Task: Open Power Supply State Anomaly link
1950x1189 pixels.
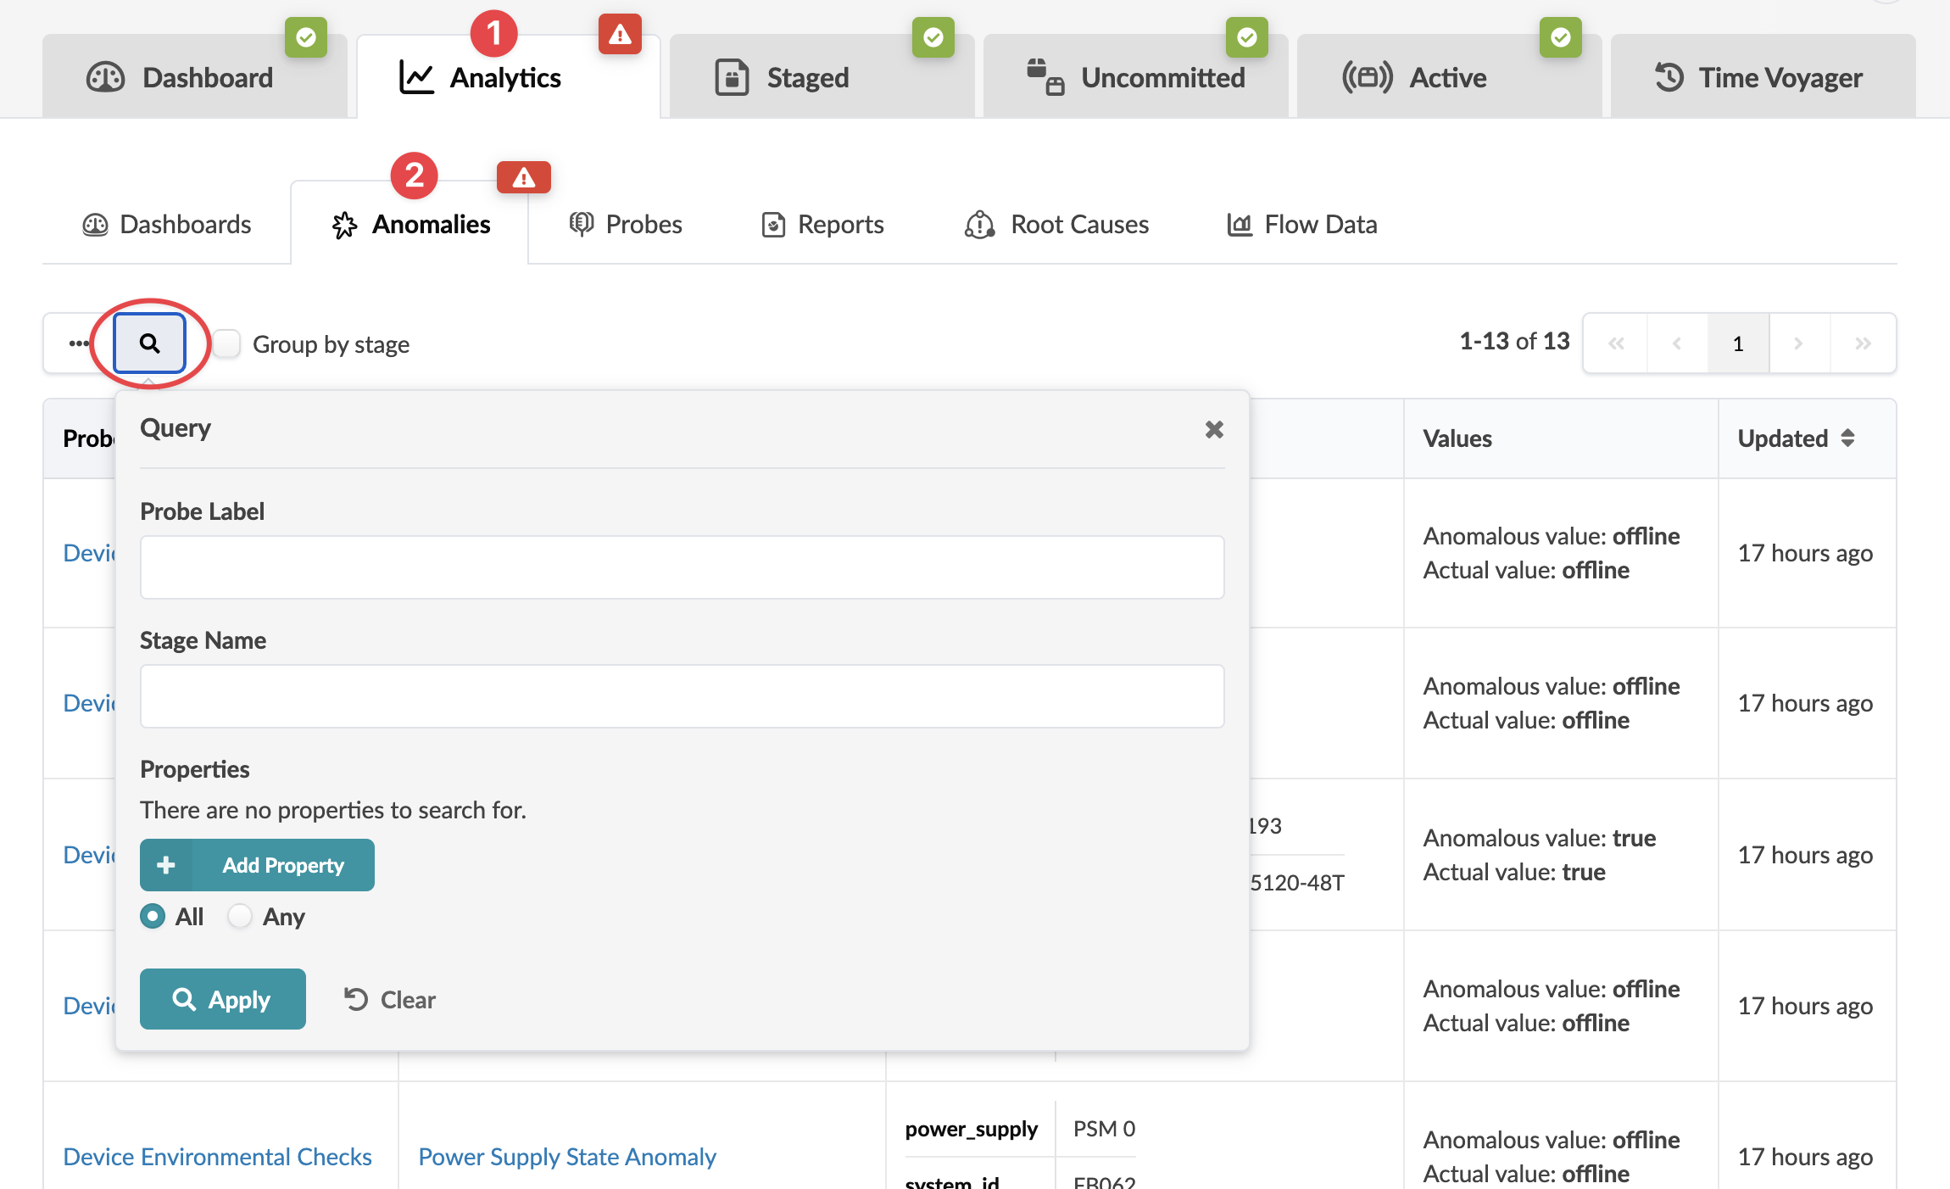Action: coord(567,1157)
